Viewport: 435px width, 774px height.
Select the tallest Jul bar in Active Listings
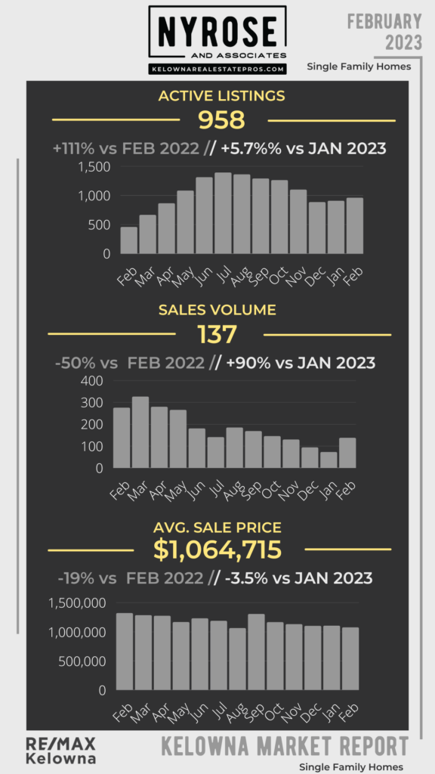pos(223,213)
